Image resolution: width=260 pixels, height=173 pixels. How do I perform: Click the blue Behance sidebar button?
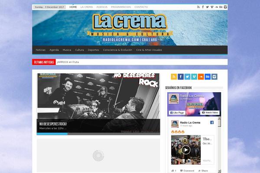(x=208, y=77)
